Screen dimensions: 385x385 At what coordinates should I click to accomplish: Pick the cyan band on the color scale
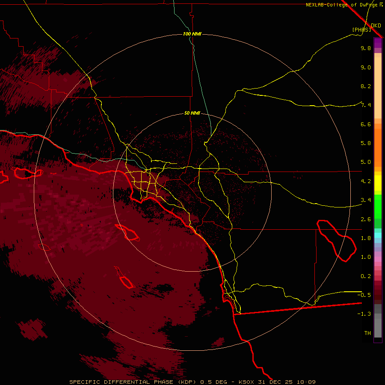pos(378,235)
